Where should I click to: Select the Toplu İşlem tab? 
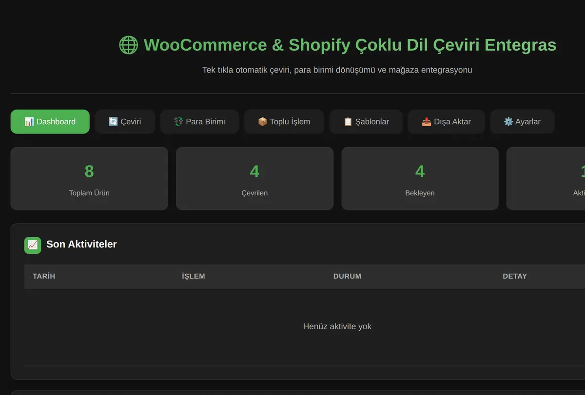point(284,122)
